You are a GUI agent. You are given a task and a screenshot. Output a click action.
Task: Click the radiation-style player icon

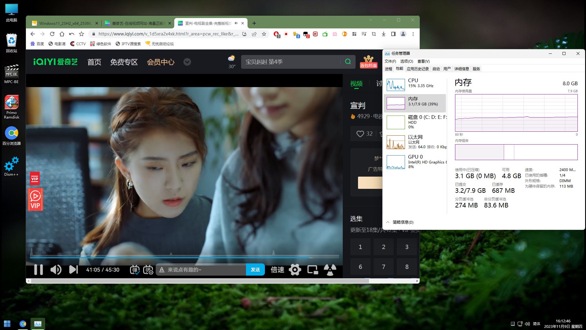[330, 269]
